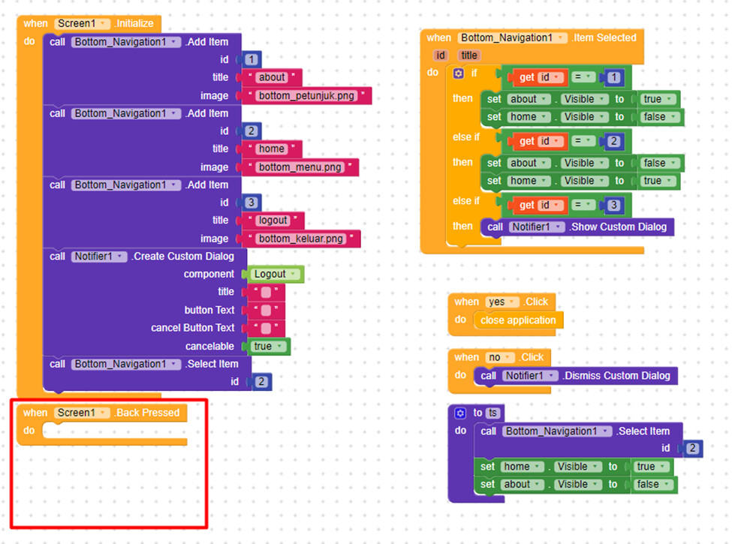The height and width of the screenshot is (544, 732).
Task: Click the about text string block
Action: click(271, 77)
